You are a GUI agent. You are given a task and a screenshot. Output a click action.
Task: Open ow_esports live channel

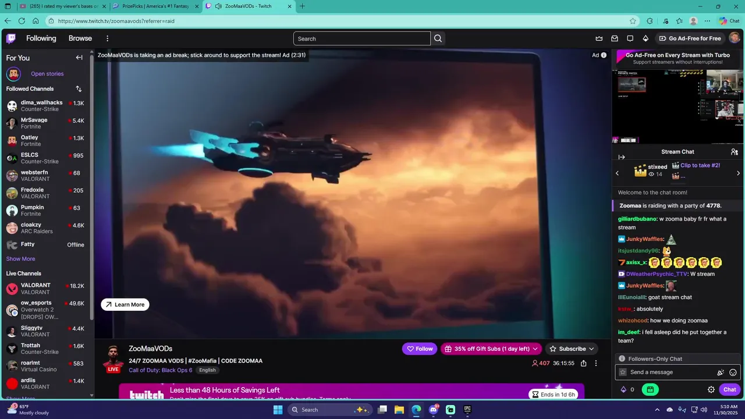point(47,310)
